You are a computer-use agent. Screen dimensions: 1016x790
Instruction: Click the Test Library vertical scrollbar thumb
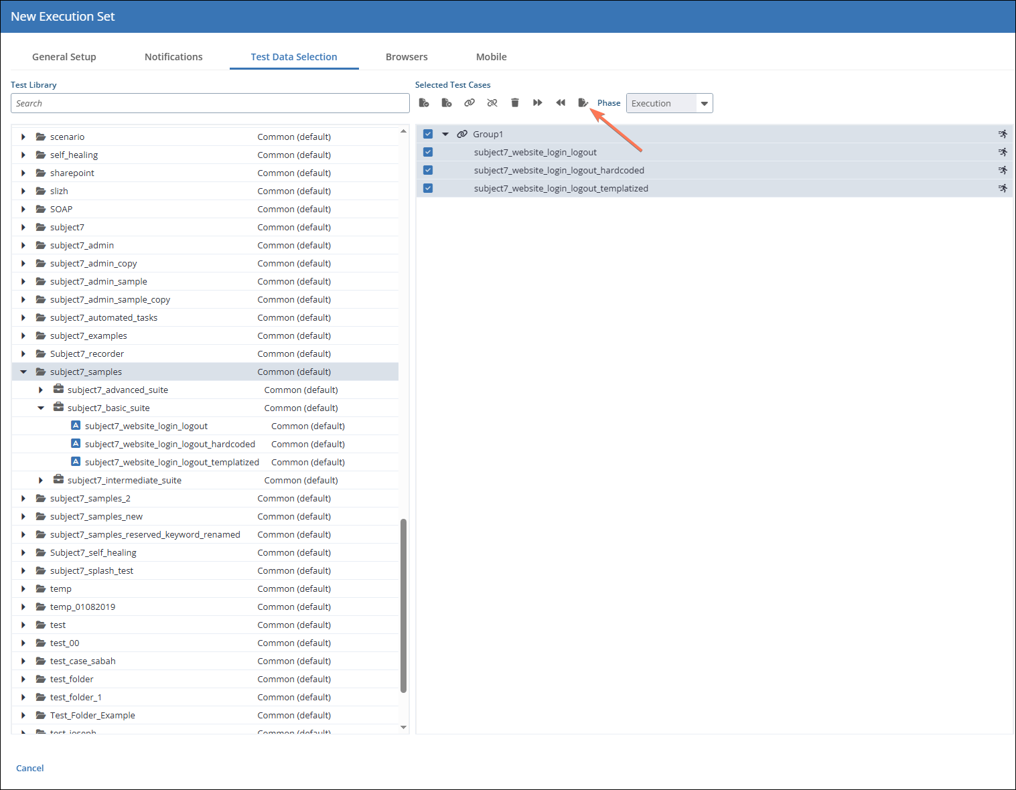[403, 605]
